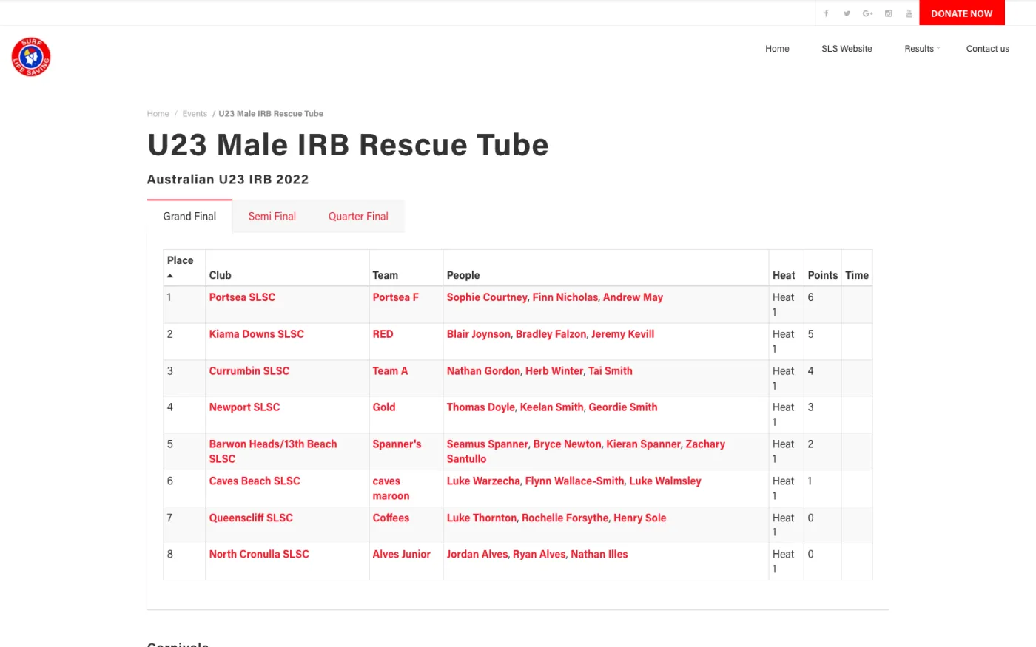Image resolution: width=1036 pixels, height=647 pixels.
Task: Click the Home breadcrumb link
Action: [158, 114]
